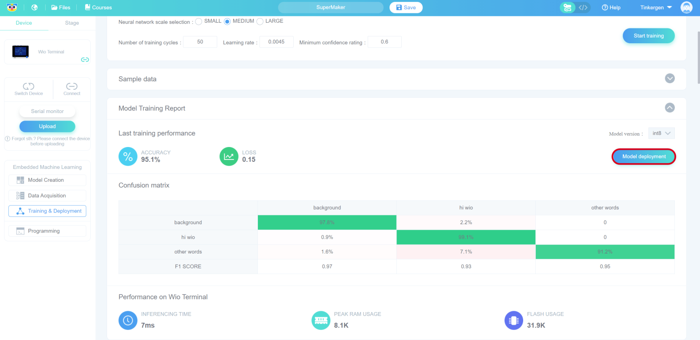Click the peak RAM usage icon
Viewport: 700px width, 340px height.
click(x=321, y=320)
